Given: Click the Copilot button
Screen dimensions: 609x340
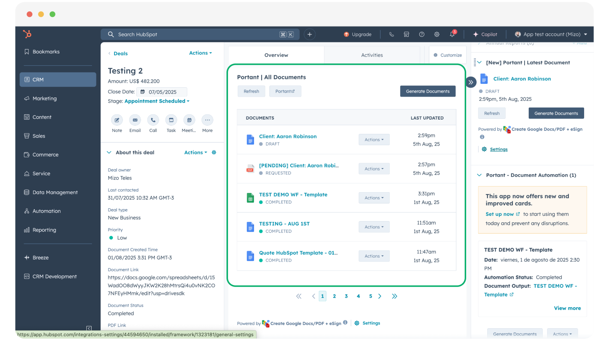Looking at the screenshot, I should (x=485, y=34).
